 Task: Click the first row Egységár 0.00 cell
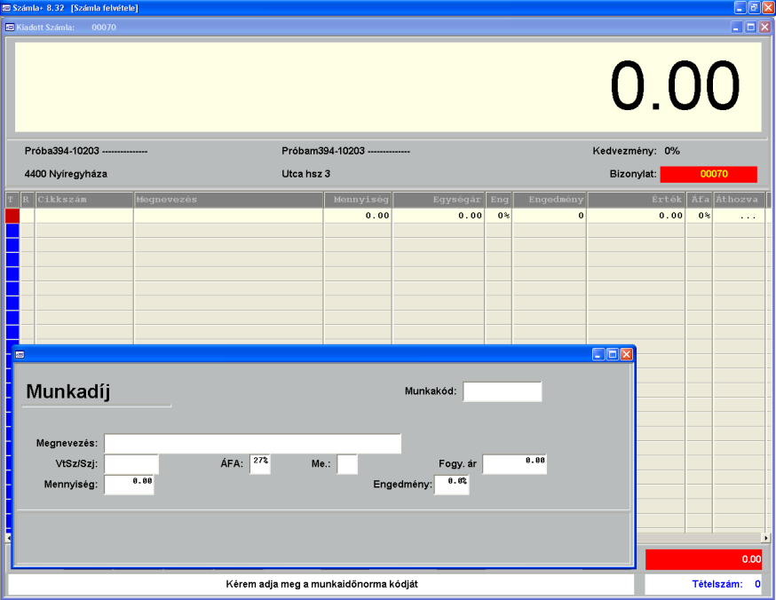click(x=439, y=216)
